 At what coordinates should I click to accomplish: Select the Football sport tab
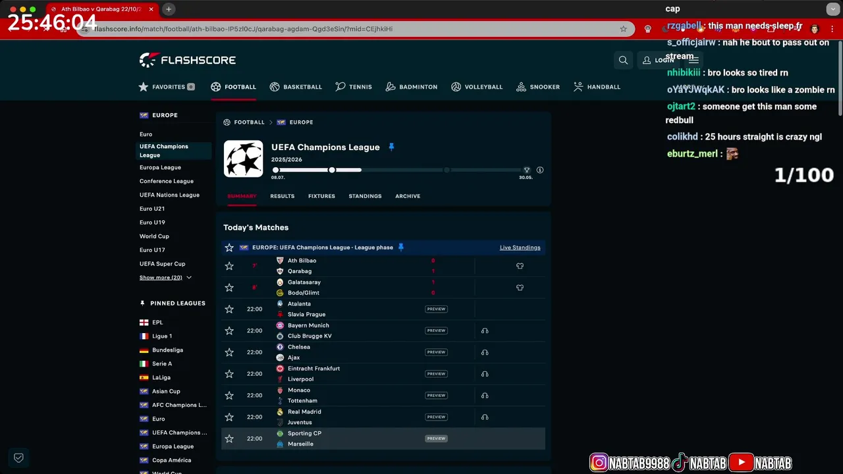pos(233,87)
